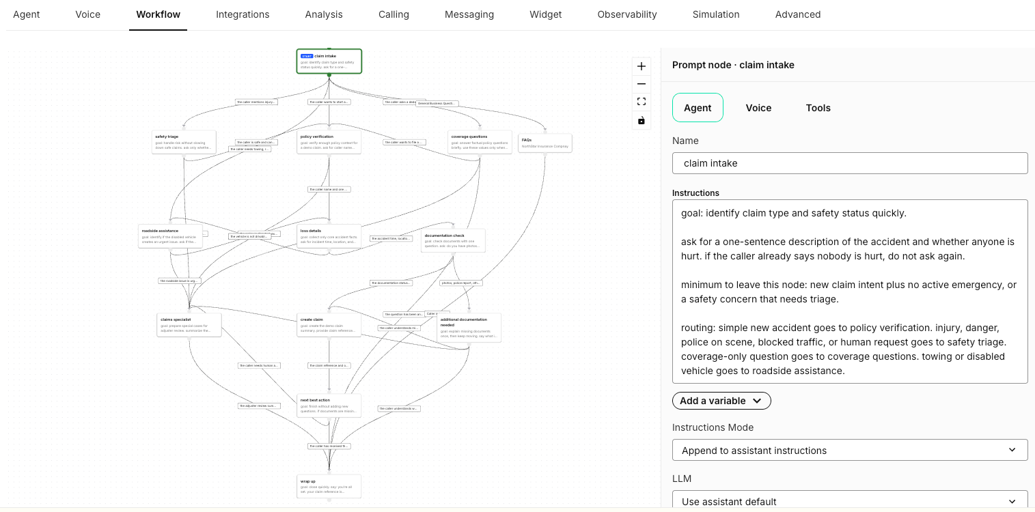Open the Add a variable dropdown
This screenshot has height=512, width=1035.
(x=721, y=401)
